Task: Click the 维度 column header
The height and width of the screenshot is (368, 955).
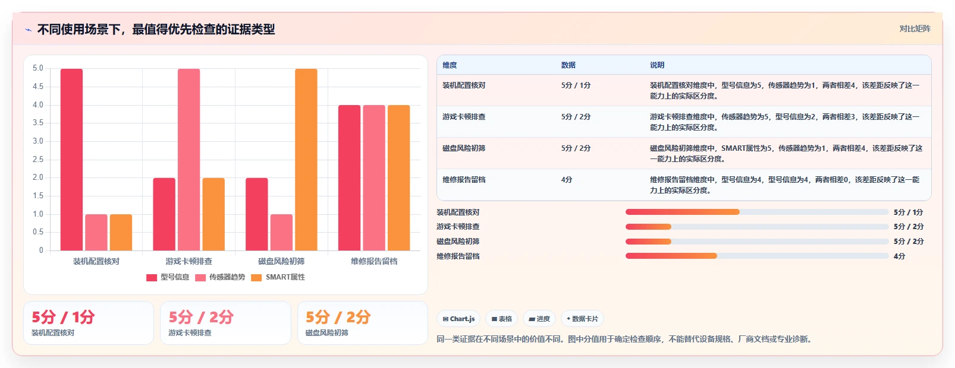Action: tap(450, 65)
